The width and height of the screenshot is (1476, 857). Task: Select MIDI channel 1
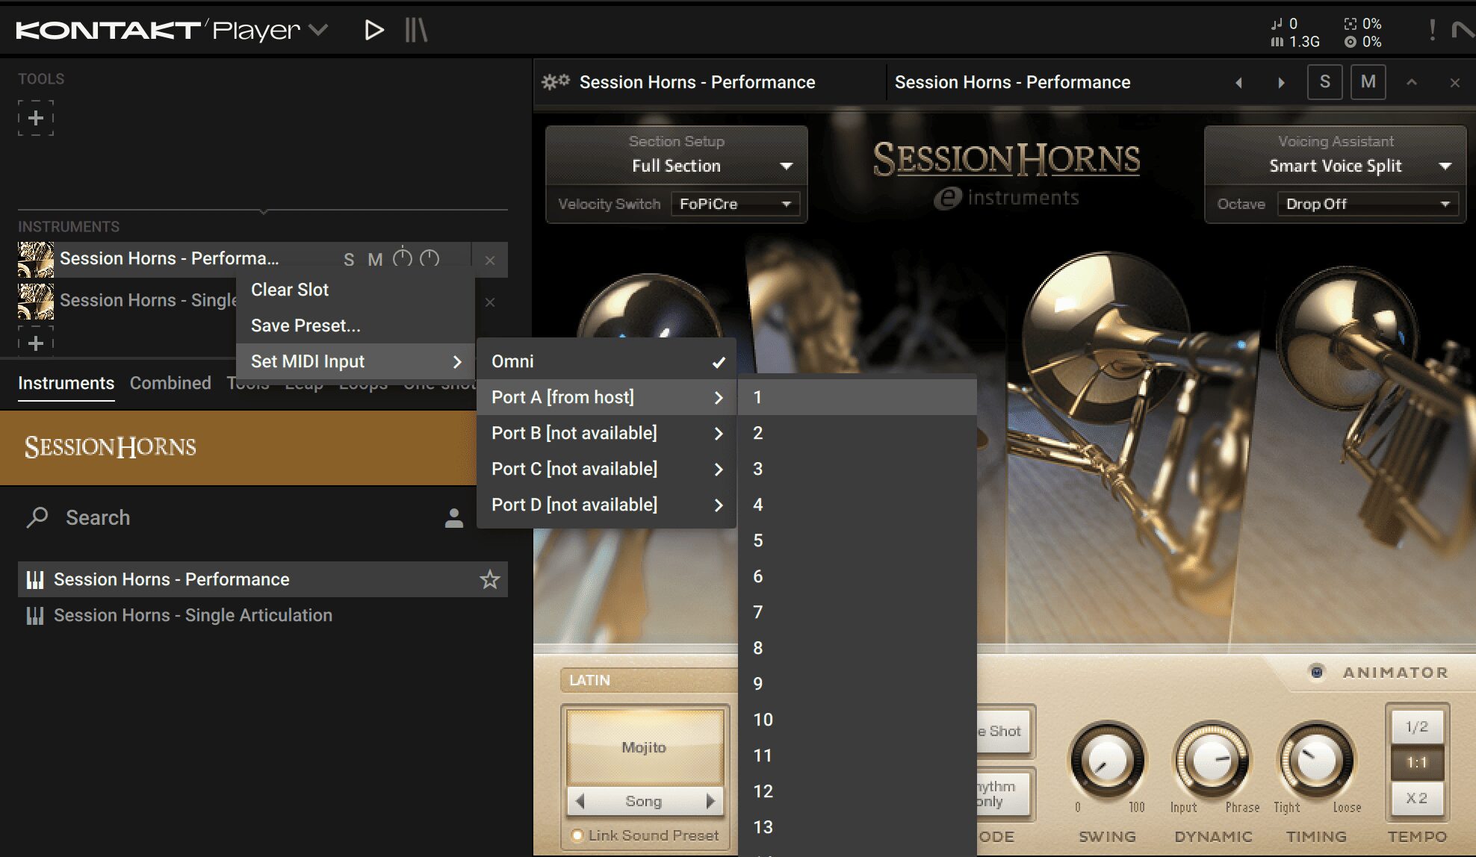click(858, 397)
